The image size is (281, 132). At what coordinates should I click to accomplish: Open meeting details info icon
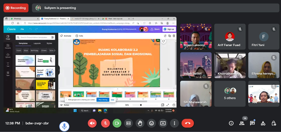click(231, 123)
